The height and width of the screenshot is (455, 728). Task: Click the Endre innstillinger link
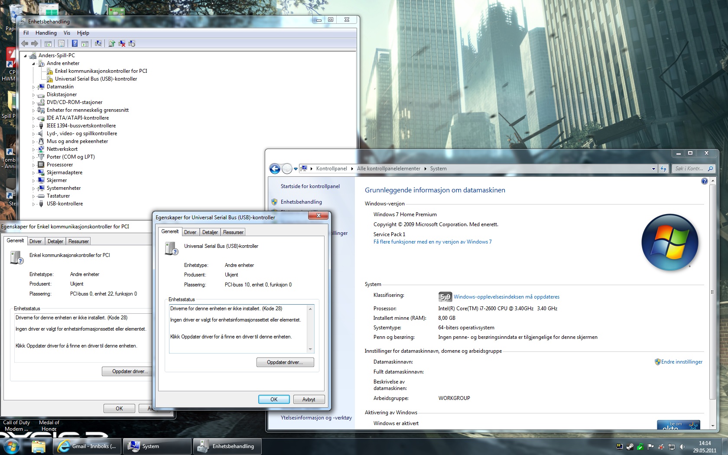tap(682, 362)
